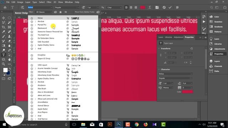This screenshot has height=128, width=228.
Task: Star The Bold Font as favorite
Action: tap(32, 35)
